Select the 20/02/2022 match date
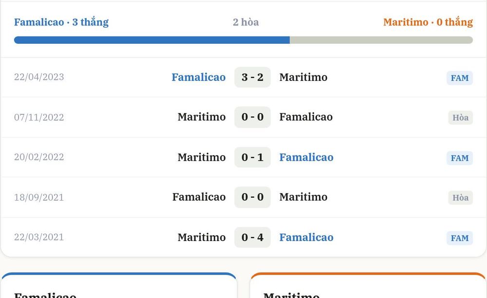 click(x=39, y=157)
